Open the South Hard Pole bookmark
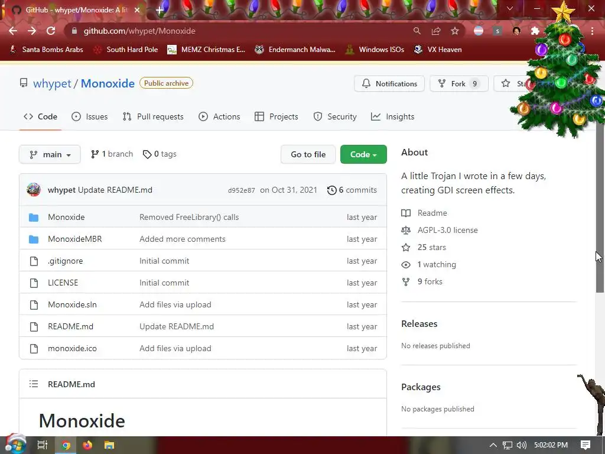The image size is (605, 454). (126, 50)
